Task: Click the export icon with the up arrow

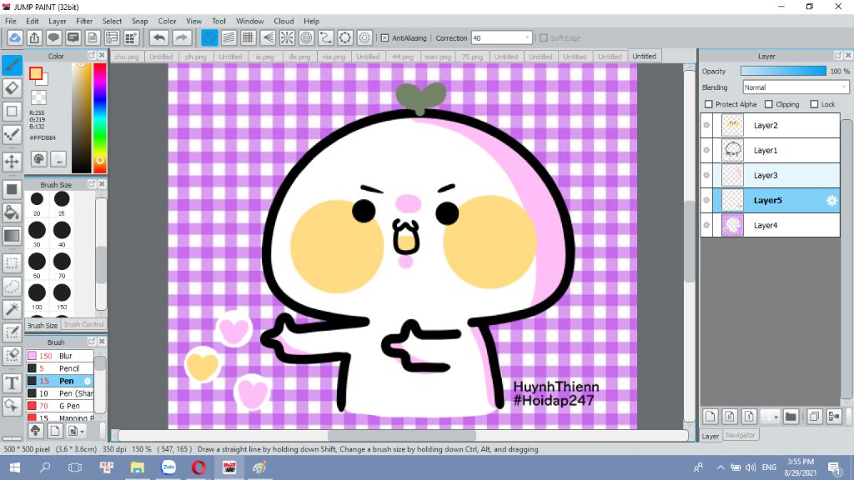Action: coord(34,37)
